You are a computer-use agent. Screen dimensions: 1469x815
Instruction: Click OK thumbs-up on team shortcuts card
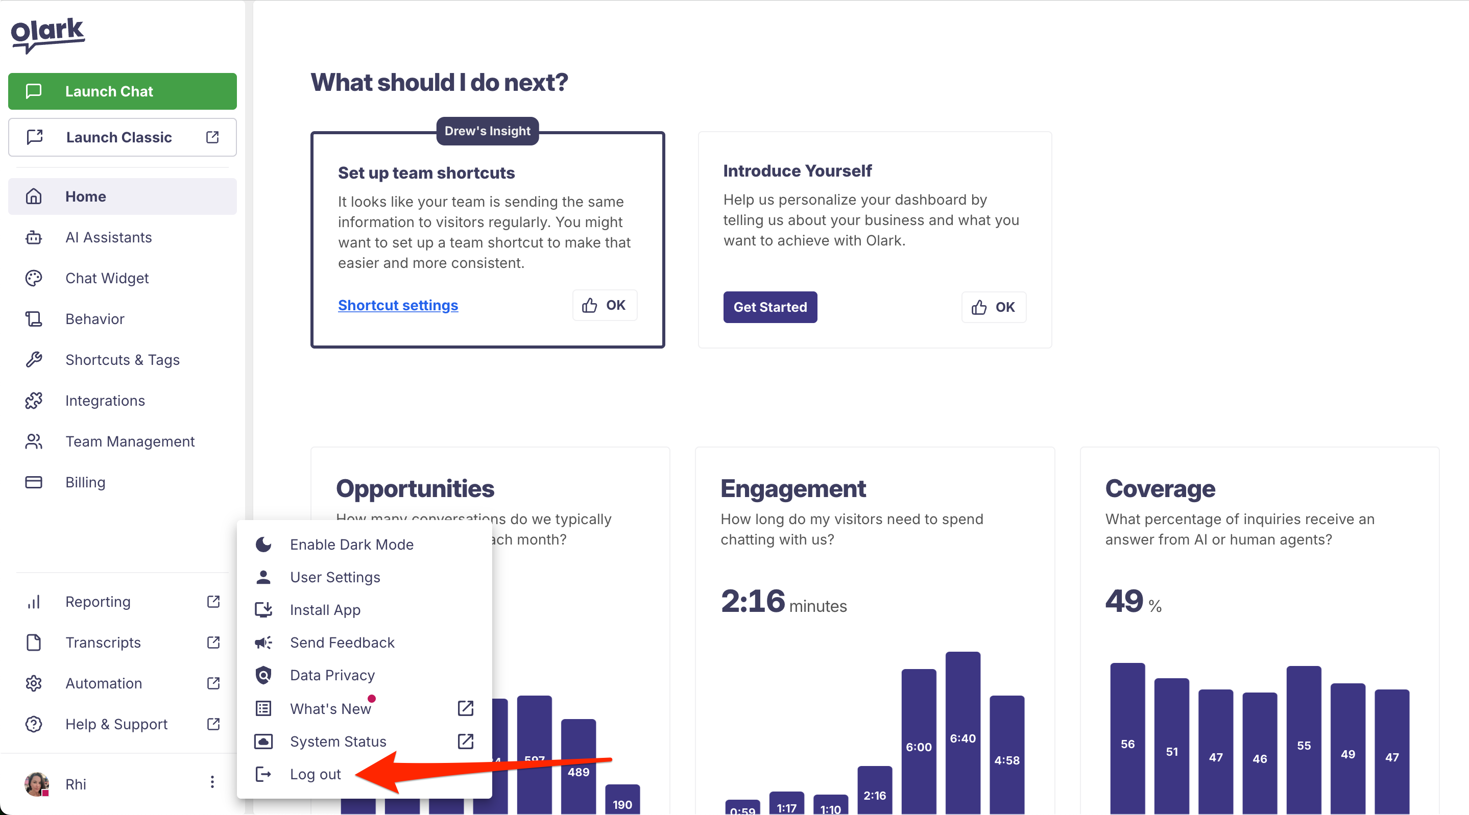click(x=605, y=306)
